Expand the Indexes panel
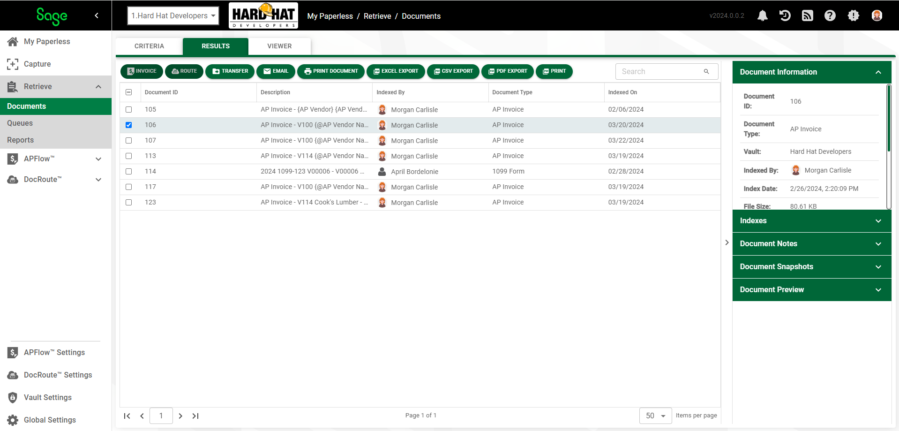The width and height of the screenshot is (899, 431). (x=812, y=221)
